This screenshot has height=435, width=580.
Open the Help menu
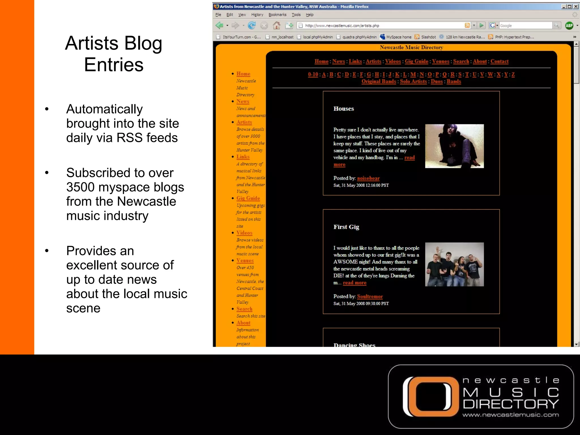pos(310,15)
